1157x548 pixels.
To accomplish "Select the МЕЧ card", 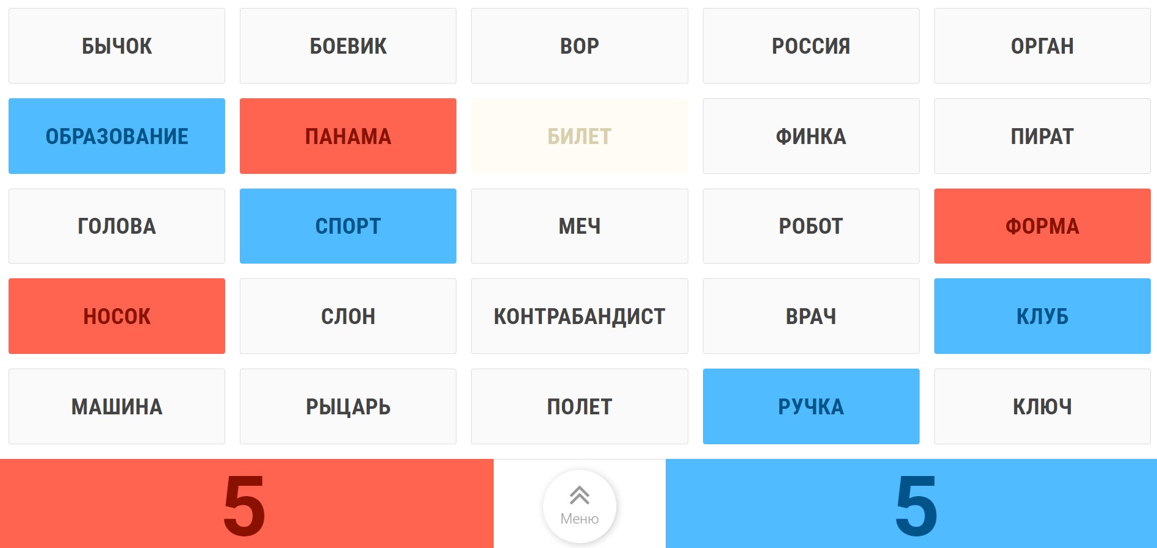I will 578,226.
